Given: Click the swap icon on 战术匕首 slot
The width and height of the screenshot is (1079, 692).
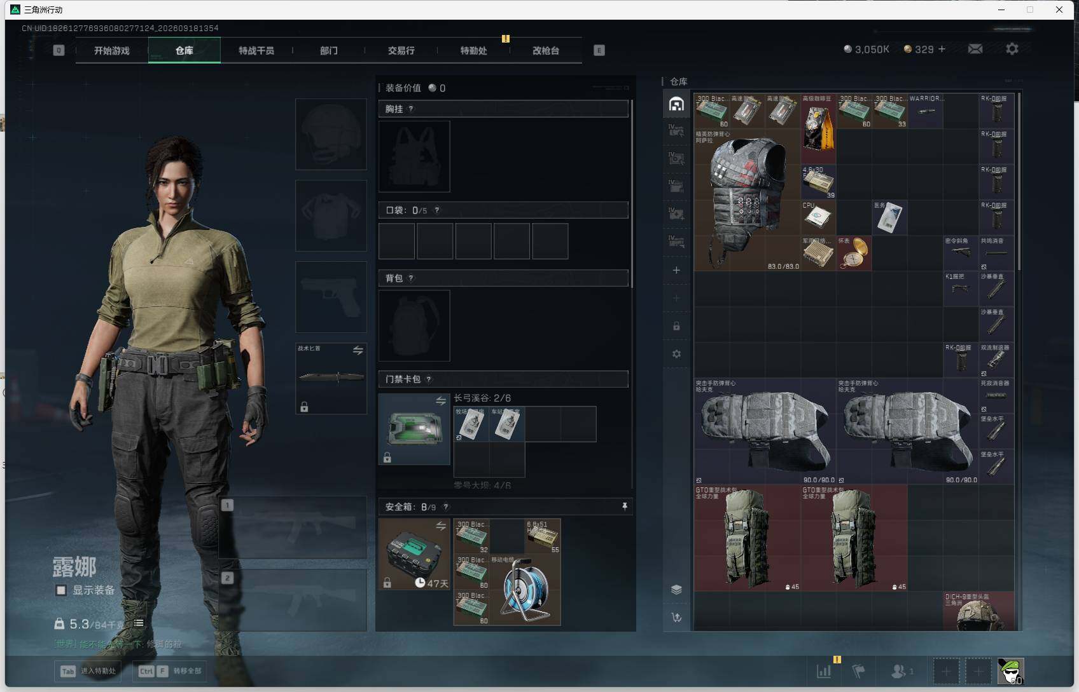Looking at the screenshot, I should point(358,350).
